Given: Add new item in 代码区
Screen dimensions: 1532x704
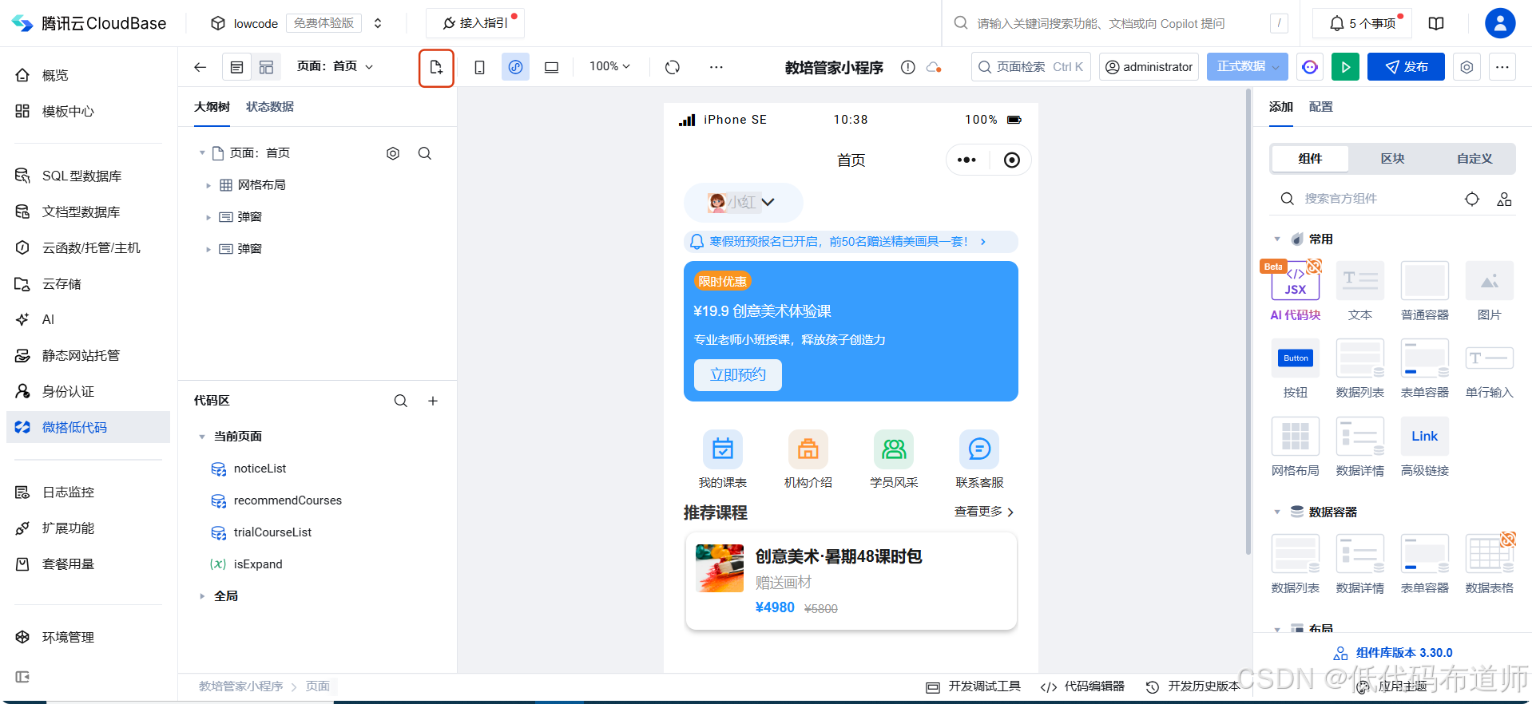Looking at the screenshot, I should [x=433, y=401].
